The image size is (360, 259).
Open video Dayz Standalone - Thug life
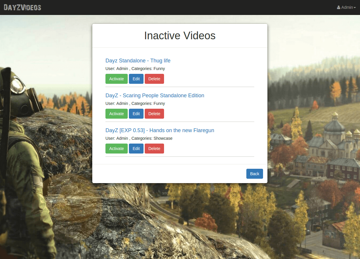click(138, 61)
